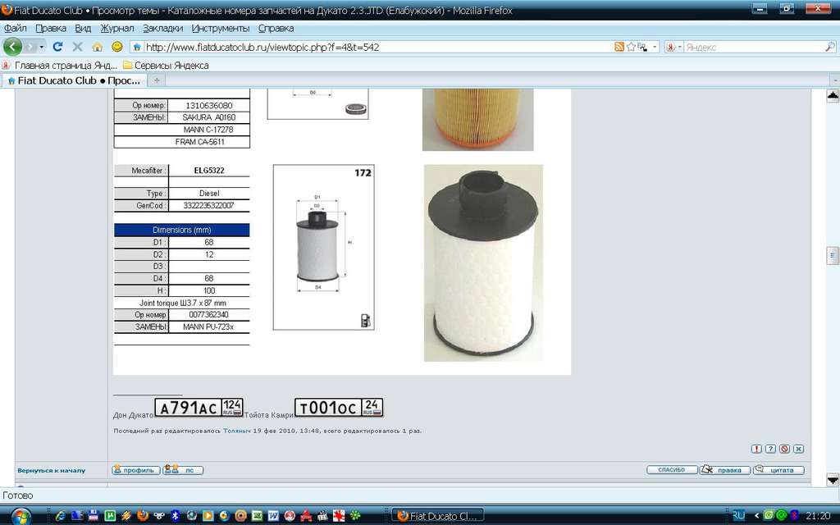The image size is (840, 525).
Task: Click the Яндекс search input field
Action: tap(753, 47)
